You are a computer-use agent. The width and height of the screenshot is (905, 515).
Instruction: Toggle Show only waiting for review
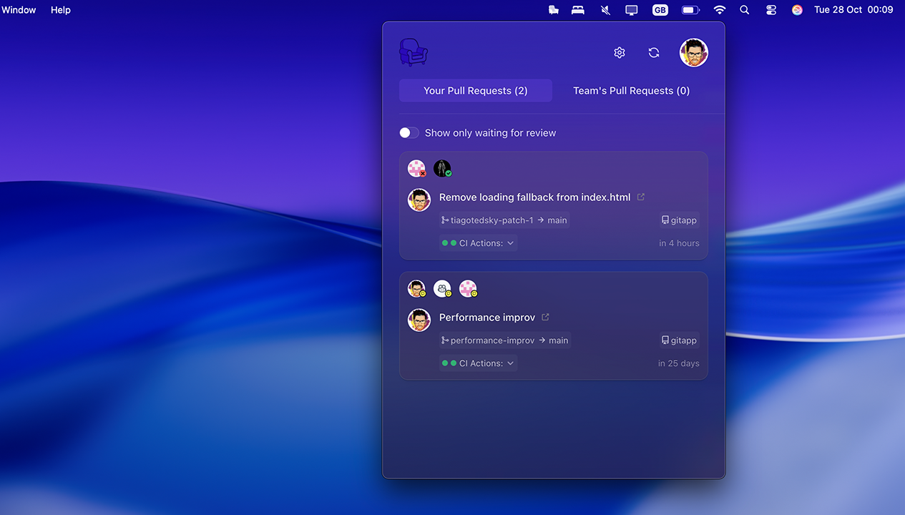409,133
